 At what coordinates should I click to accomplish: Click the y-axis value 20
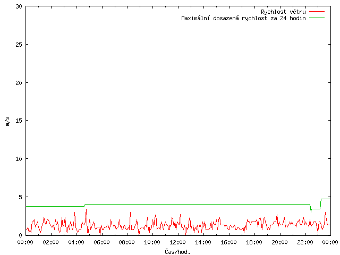tap(19, 83)
